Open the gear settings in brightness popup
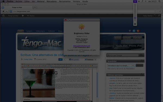This screenshot has width=163, height=102. pos(135,24)
